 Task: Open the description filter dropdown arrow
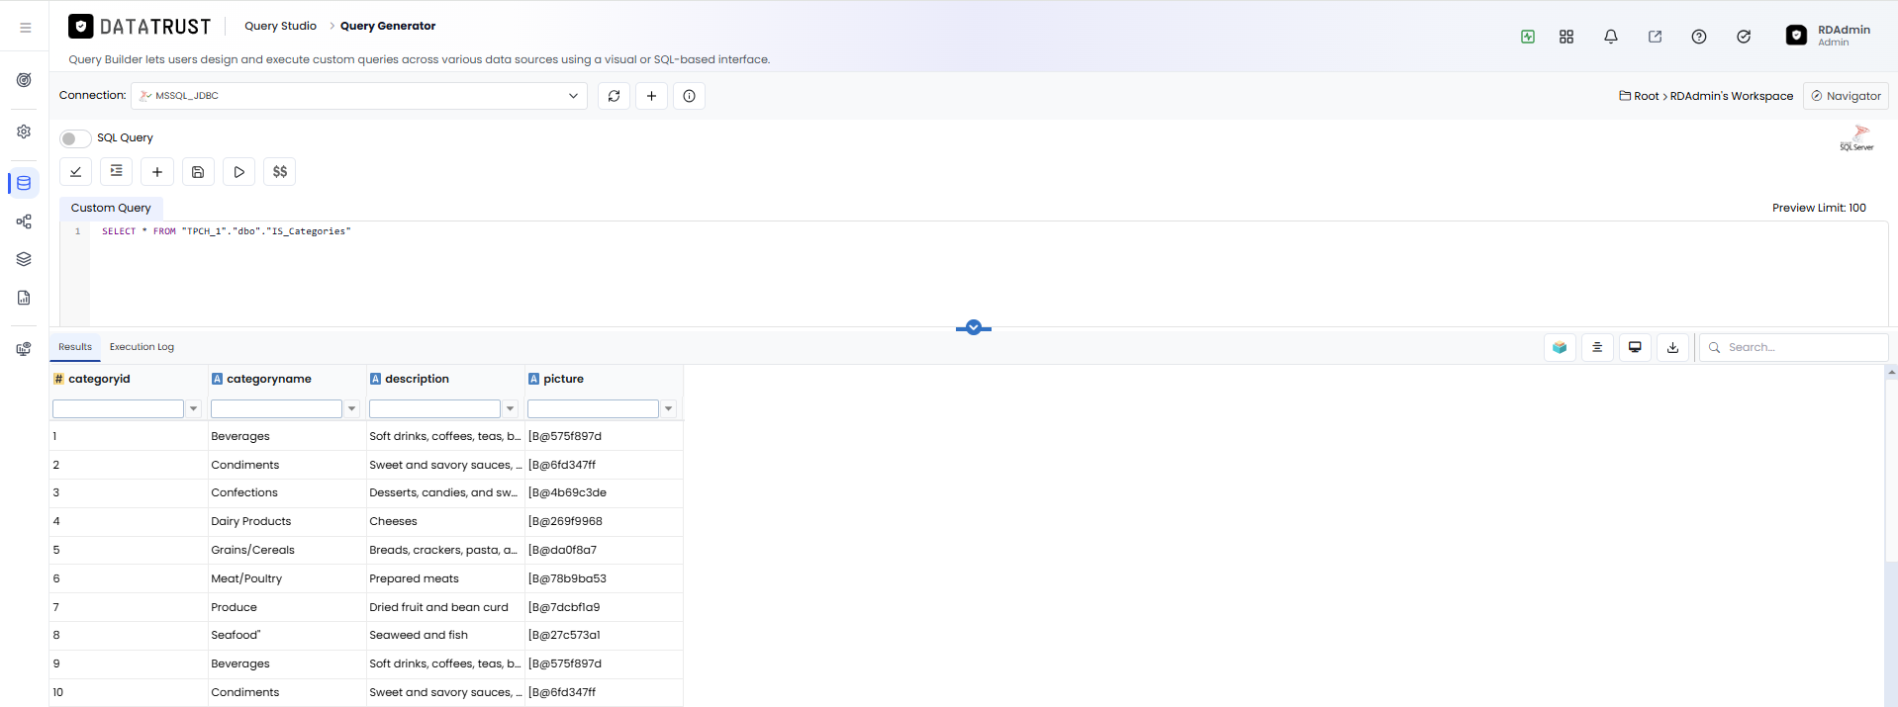coord(511,408)
